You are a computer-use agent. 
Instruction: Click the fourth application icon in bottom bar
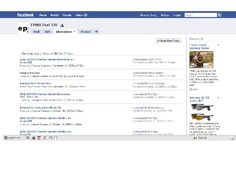pyautogui.click(x=45, y=138)
